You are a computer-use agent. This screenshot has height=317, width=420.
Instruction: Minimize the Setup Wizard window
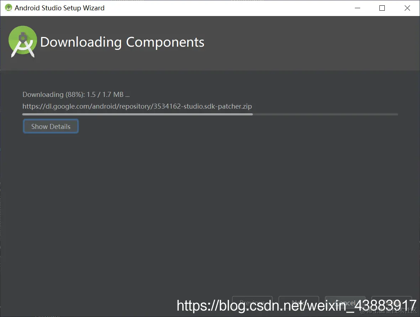pyautogui.click(x=357, y=8)
